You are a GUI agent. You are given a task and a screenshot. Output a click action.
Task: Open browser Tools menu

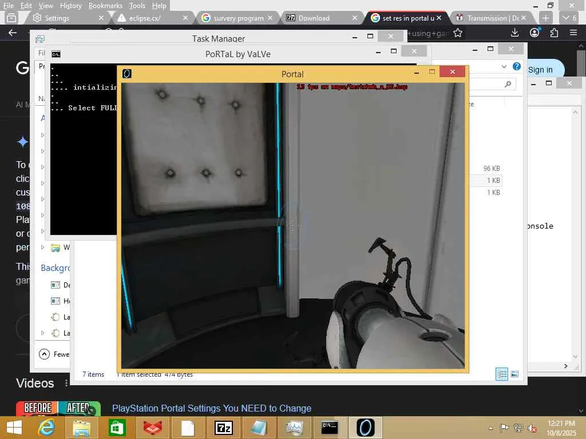(x=137, y=6)
